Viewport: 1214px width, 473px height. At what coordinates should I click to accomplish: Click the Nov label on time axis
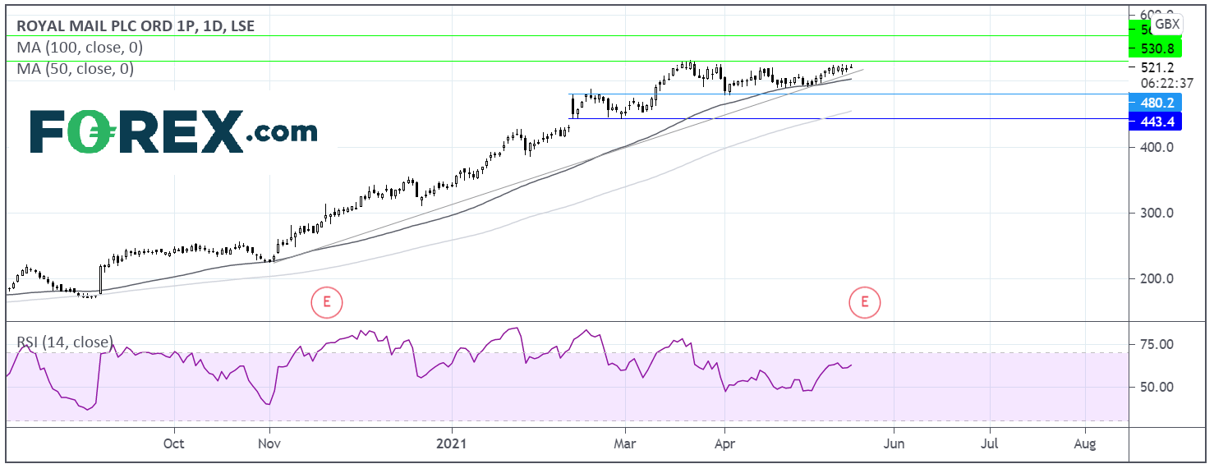[269, 444]
